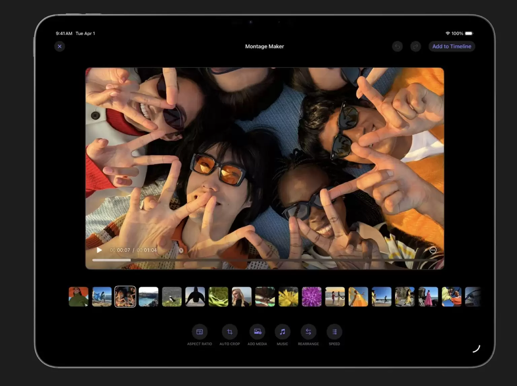Screen dimensions: 517x386
Task: Click the battery indicator in status bar
Action: pyautogui.click(x=468, y=33)
